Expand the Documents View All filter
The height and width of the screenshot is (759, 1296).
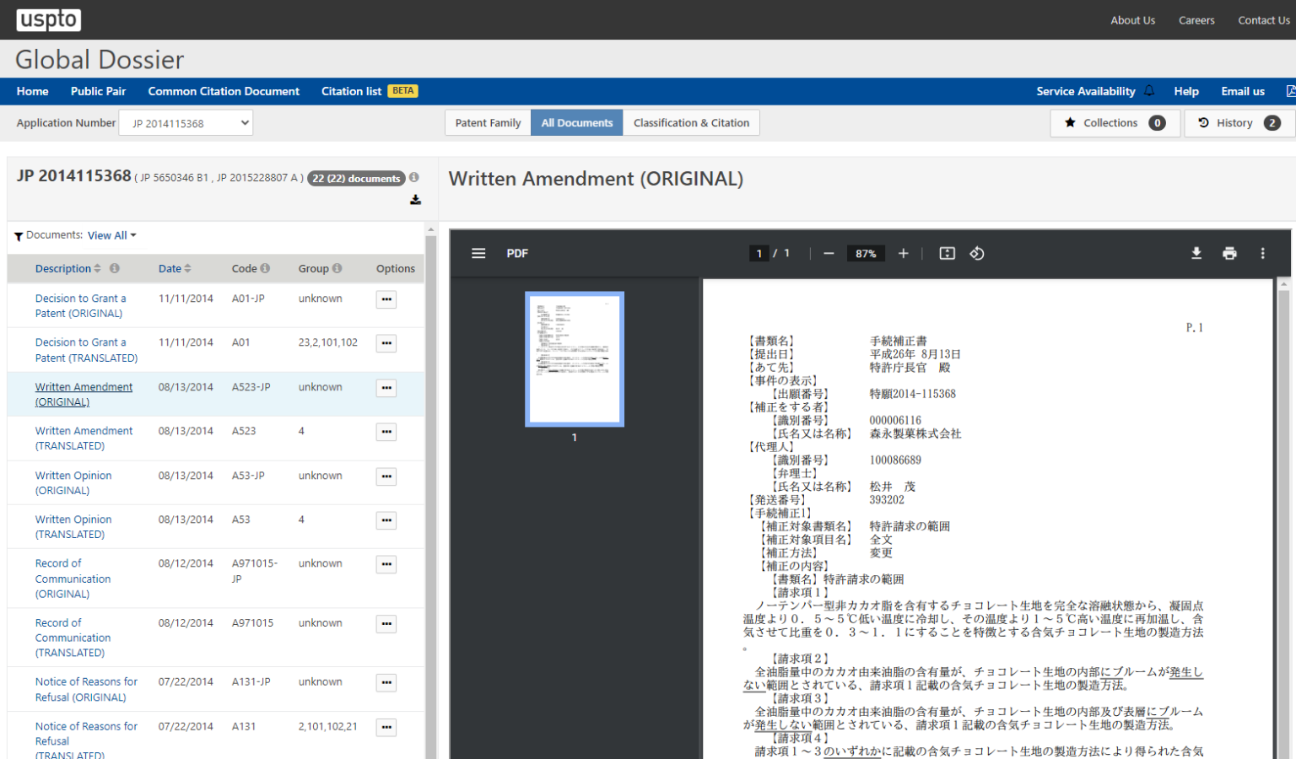click(111, 235)
